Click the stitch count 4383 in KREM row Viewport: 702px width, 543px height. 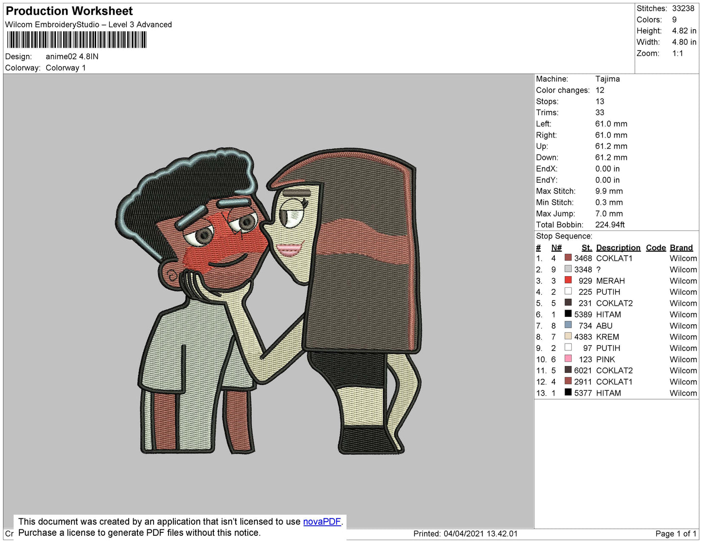[583, 336]
